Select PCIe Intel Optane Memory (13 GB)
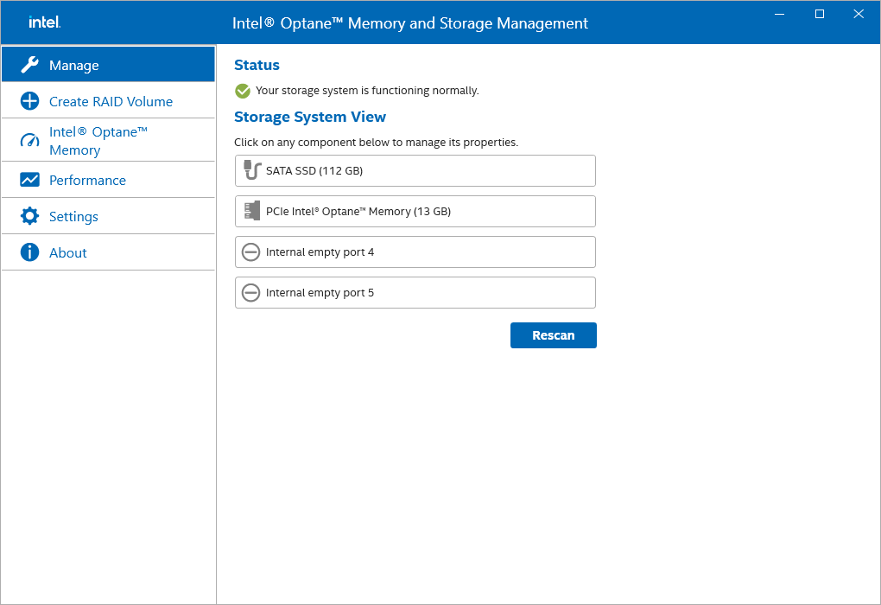This screenshot has height=605, width=881. click(415, 212)
